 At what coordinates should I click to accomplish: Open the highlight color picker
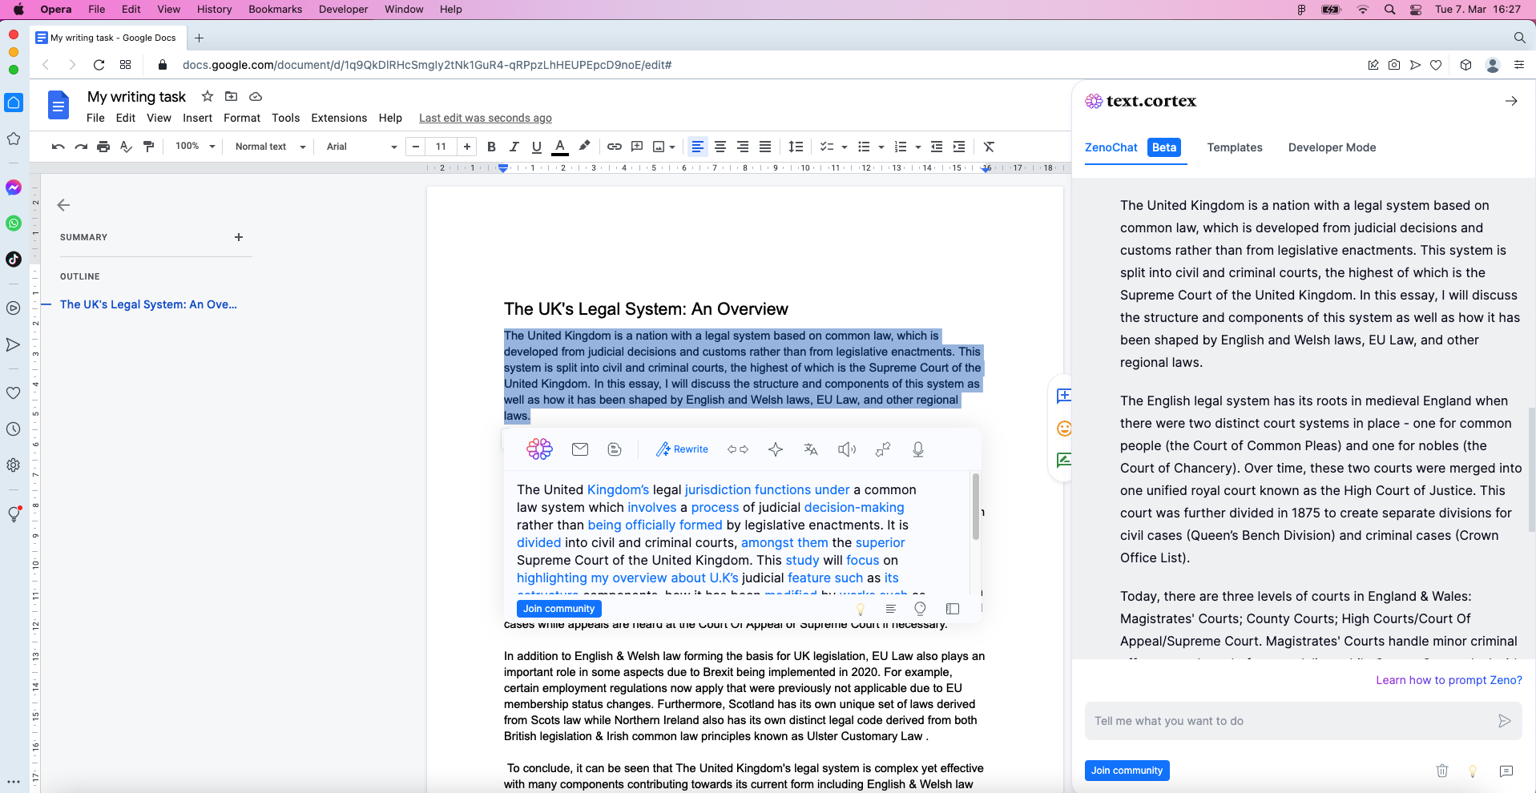(584, 147)
